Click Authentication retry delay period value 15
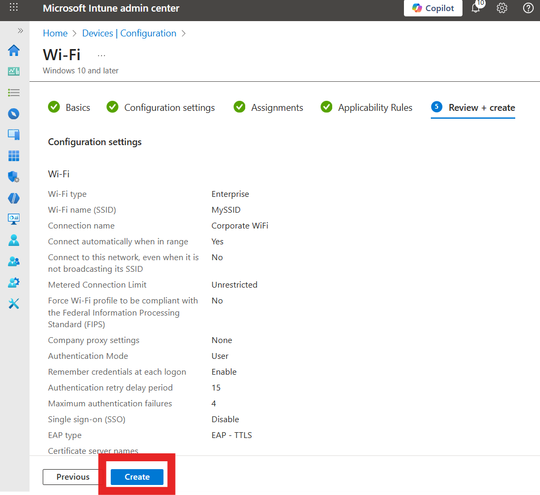540x495 pixels. (x=216, y=388)
